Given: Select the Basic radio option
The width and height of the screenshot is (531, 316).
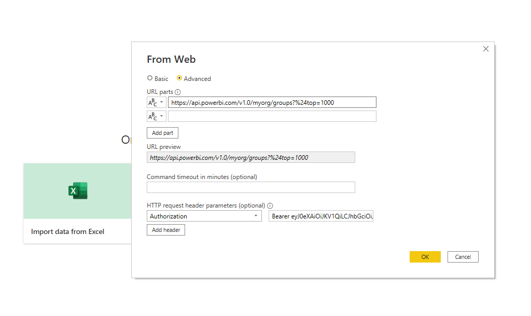Looking at the screenshot, I should pos(150,78).
